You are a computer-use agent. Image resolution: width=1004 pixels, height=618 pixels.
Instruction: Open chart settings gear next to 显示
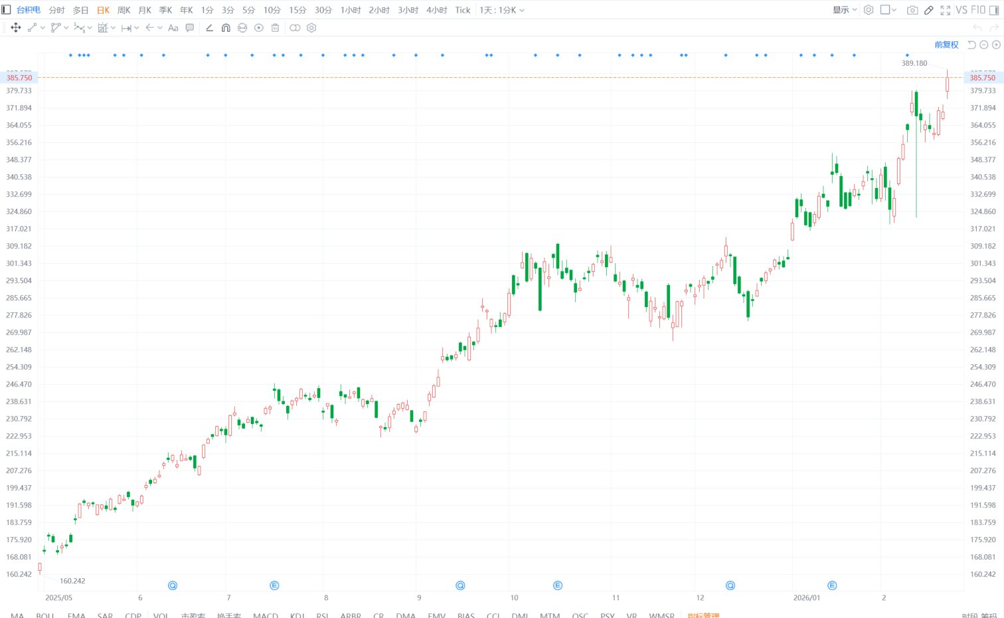point(869,10)
